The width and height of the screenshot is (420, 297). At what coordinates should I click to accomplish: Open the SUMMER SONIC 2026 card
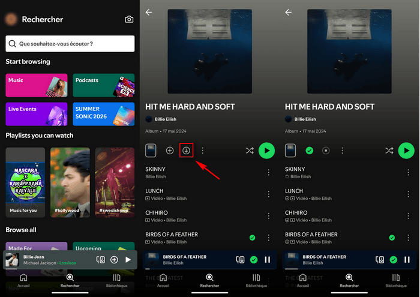point(104,114)
